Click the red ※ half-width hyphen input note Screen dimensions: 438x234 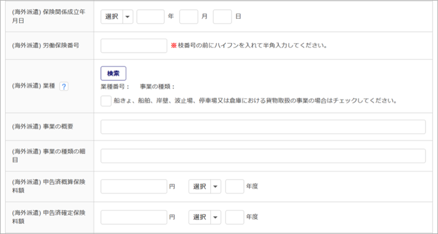coord(249,46)
